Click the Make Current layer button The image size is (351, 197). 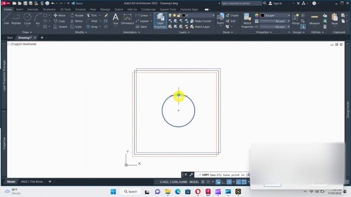[x=201, y=21]
